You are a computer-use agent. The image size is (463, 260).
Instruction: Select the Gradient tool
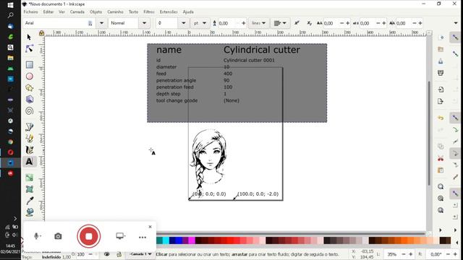29,178
